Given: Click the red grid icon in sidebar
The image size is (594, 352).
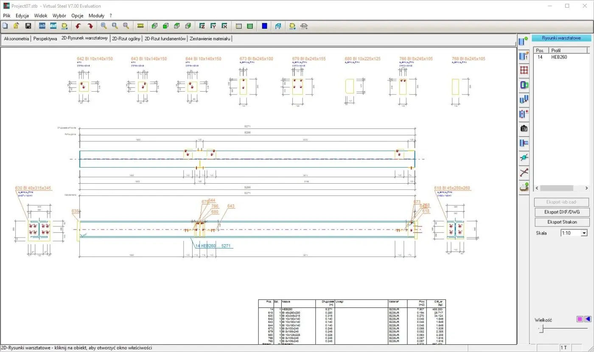Looking at the screenshot, I should tap(524, 70).
